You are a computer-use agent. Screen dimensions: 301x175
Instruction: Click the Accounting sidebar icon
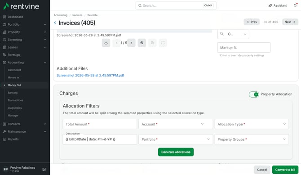coord(4,63)
